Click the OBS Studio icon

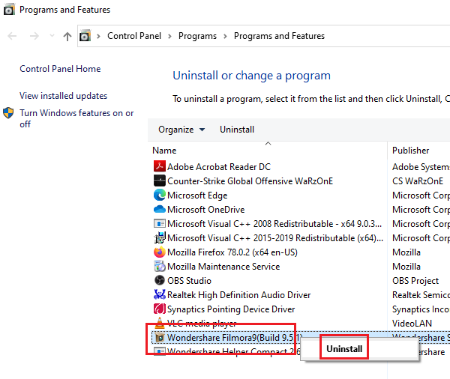pos(159,281)
